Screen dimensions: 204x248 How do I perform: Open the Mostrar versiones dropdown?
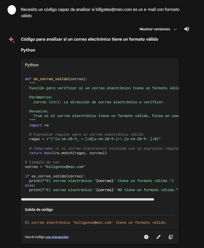click(155, 29)
